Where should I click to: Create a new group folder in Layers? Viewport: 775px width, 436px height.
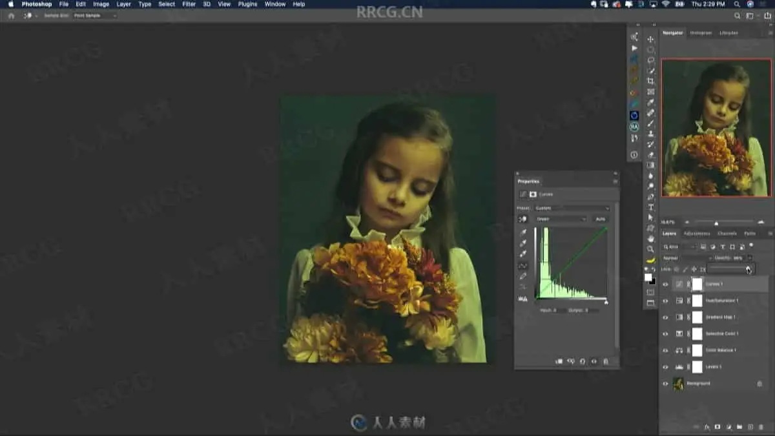point(739,427)
